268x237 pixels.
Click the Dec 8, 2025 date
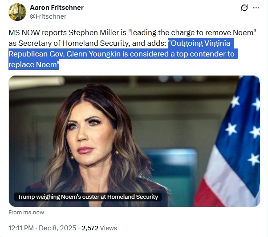coord(57,228)
